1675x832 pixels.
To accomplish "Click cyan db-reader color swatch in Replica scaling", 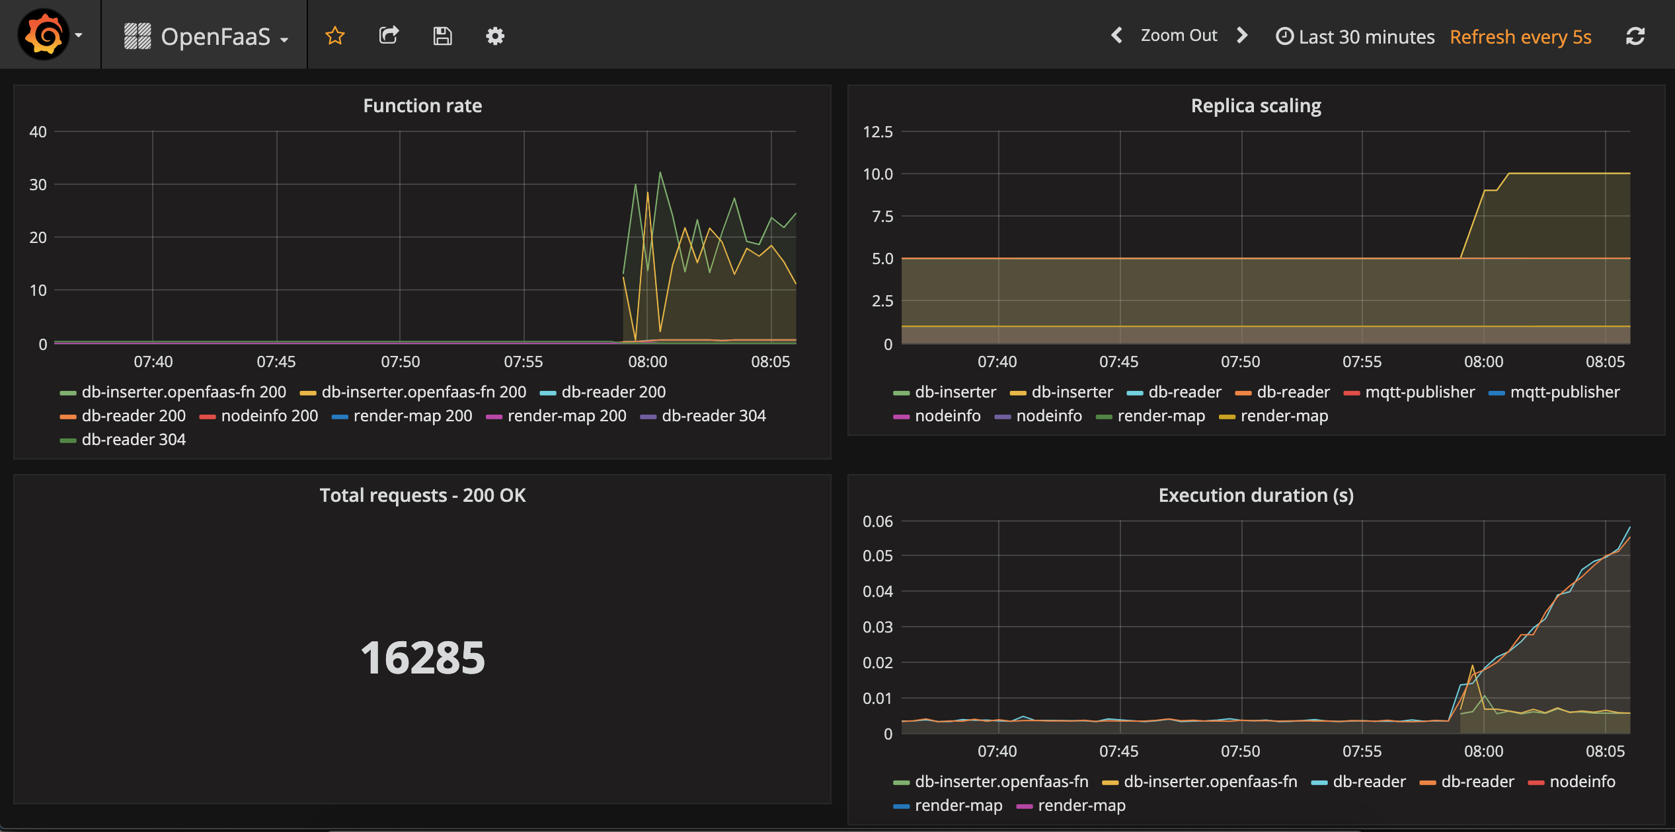I will point(1135,393).
